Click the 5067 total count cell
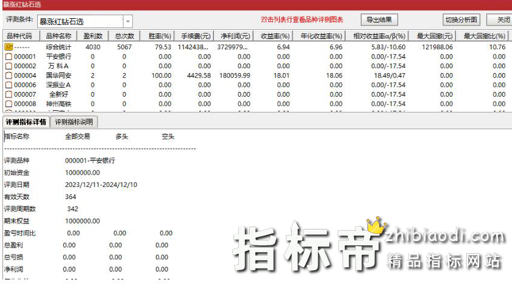This screenshot has height=288, width=512. [x=124, y=47]
